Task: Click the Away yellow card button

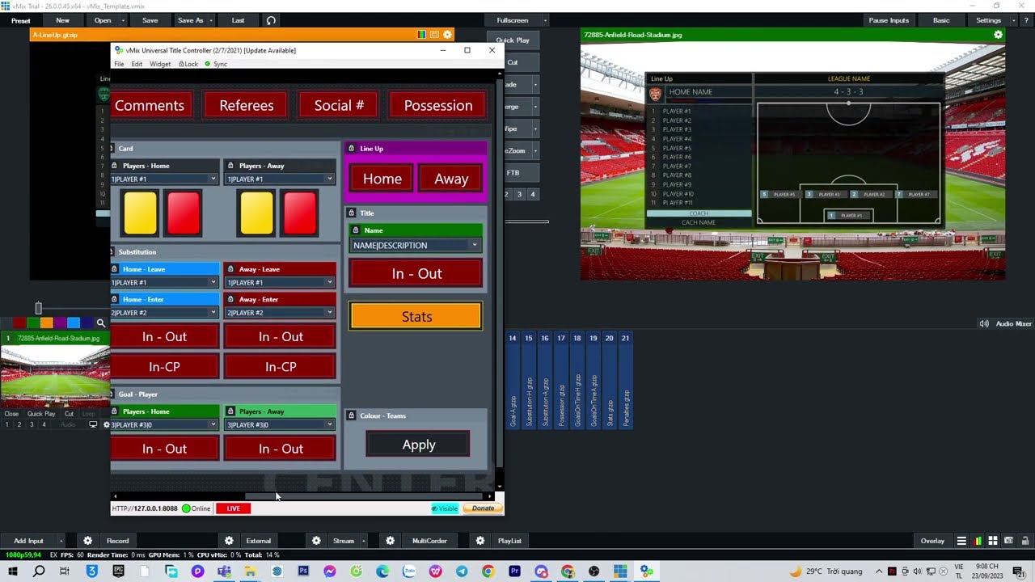Action: pyautogui.click(x=257, y=213)
